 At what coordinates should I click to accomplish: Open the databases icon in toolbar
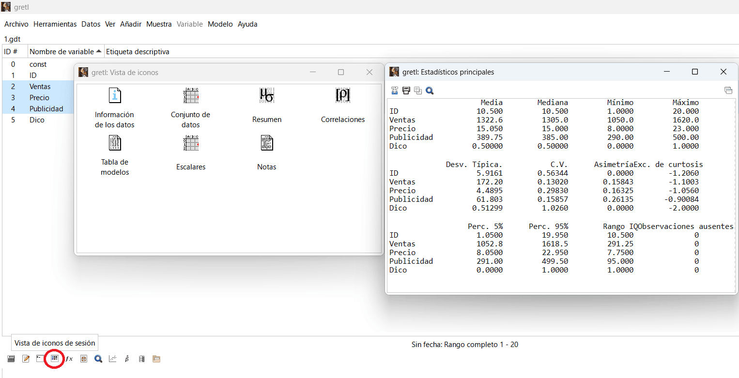pyautogui.click(x=141, y=359)
